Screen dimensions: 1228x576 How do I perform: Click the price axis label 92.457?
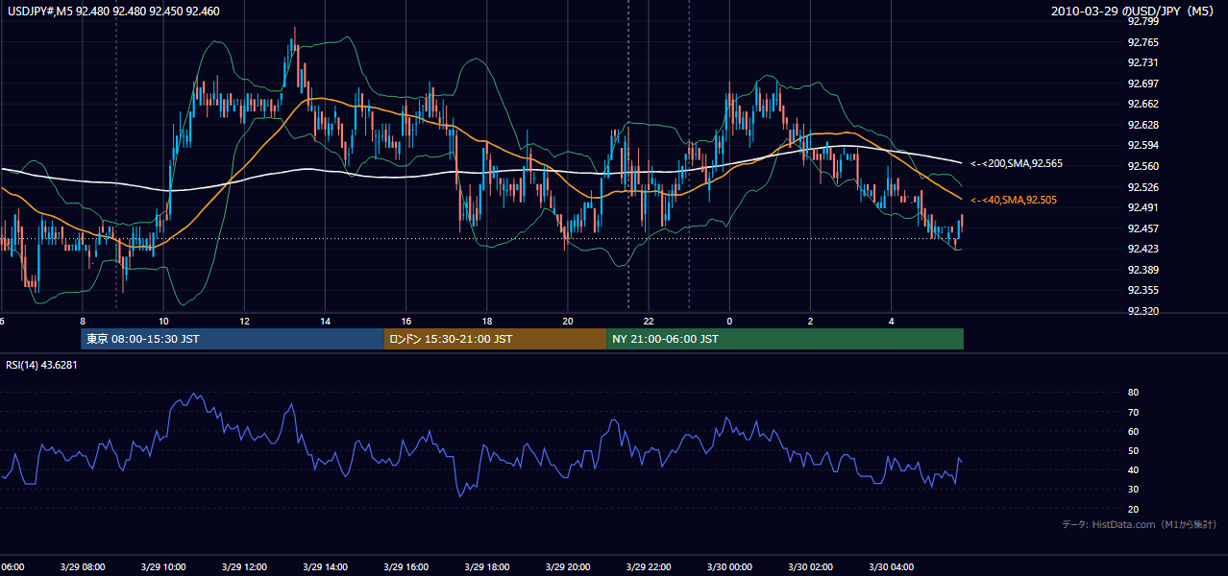pyautogui.click(x=1142, y=228)
